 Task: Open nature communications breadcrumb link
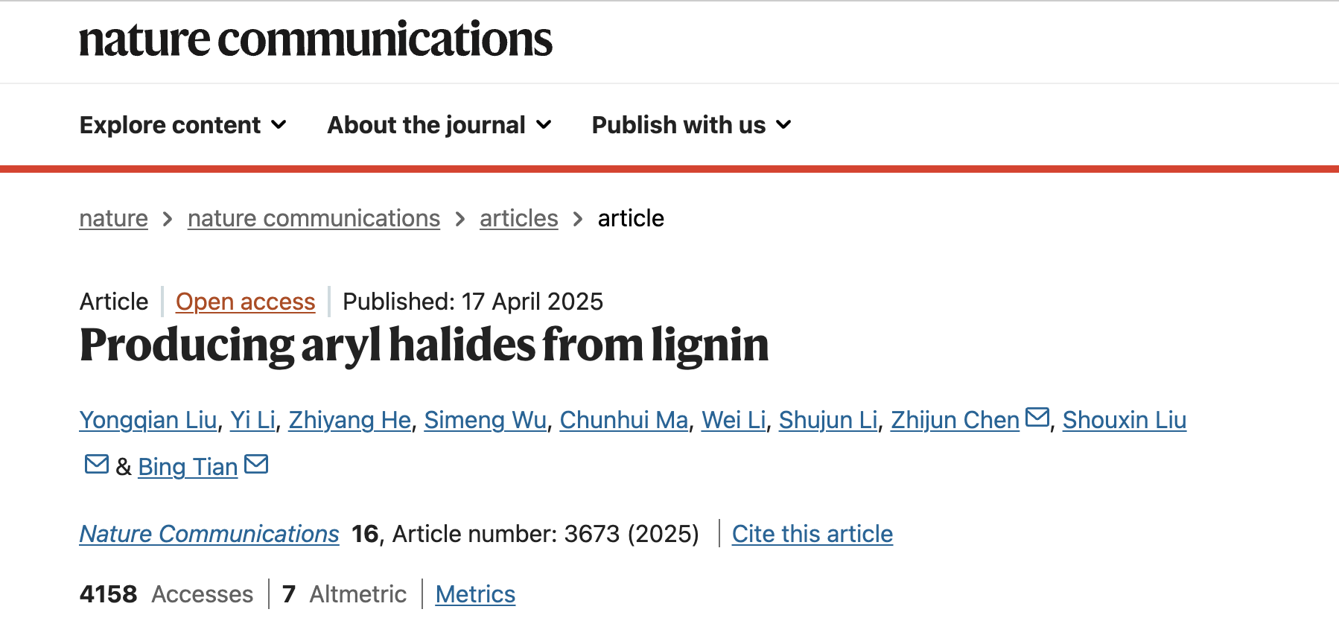click(x=314, y=218)
